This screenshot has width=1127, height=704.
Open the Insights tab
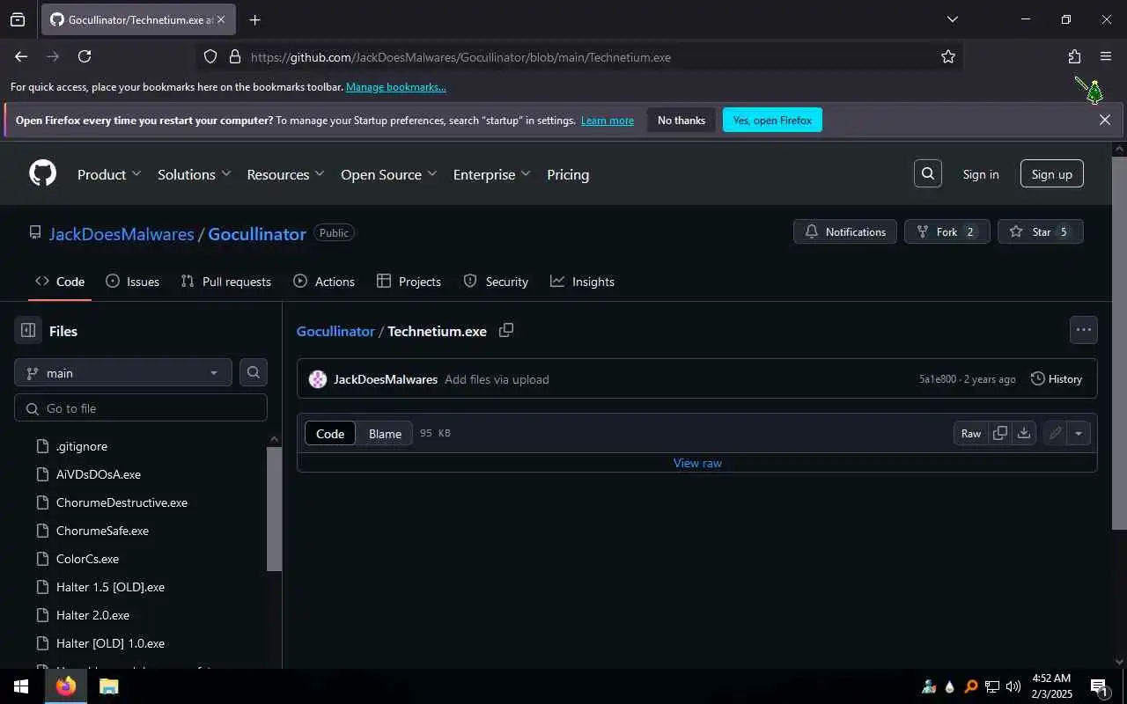point(582,282)
